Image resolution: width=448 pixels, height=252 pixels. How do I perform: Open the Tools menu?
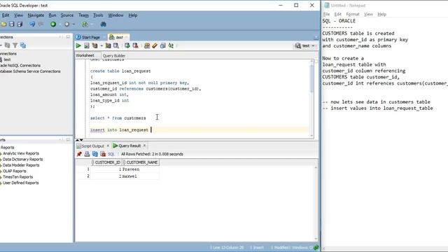[x=98, y=15]
